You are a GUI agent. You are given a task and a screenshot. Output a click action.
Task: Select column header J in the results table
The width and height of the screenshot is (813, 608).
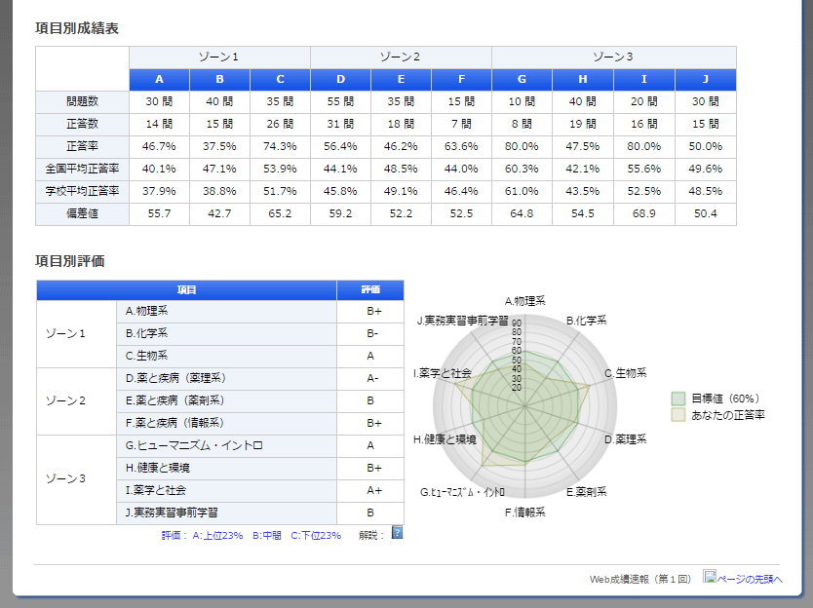coord(705,80)
